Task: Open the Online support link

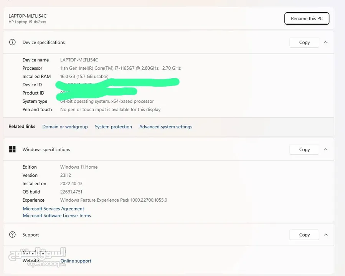Action: coord(76,261)
